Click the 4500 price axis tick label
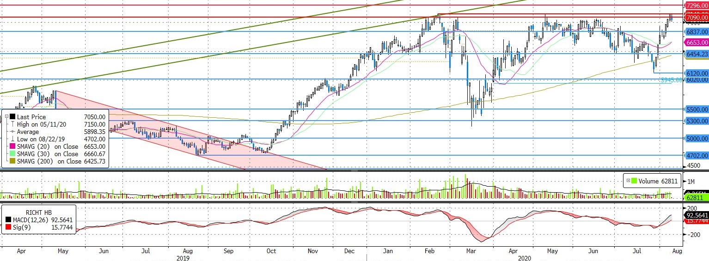 point(694,166)
